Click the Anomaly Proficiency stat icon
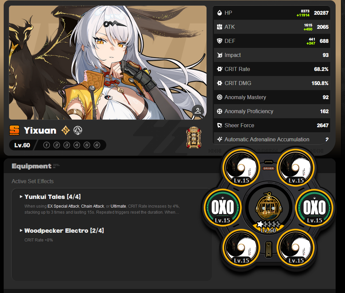This screenshot has height=293, width=345. (x=219, y=111)
